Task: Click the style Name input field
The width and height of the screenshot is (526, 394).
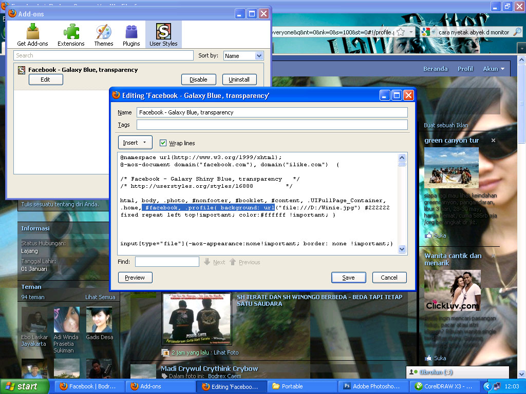Action: 272,112
